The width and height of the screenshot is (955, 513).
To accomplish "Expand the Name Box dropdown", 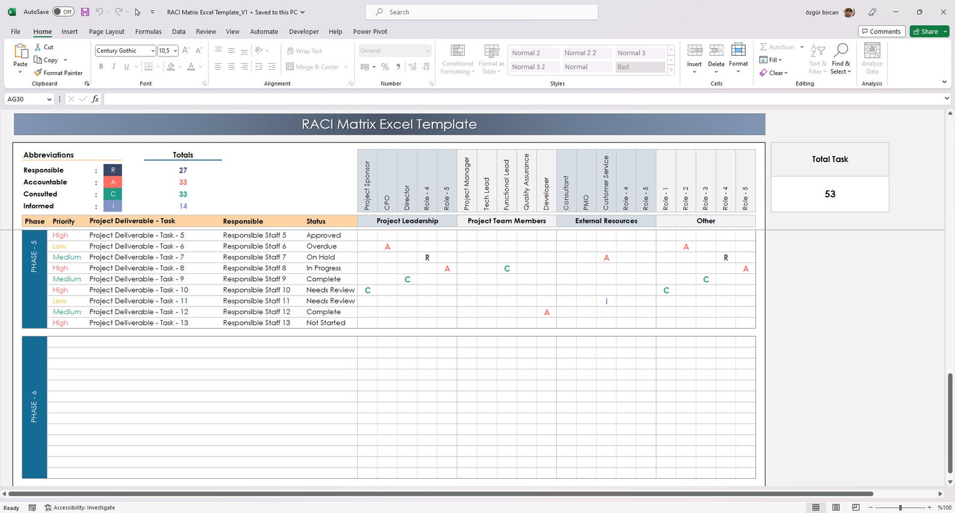I will tap(49, 99).
